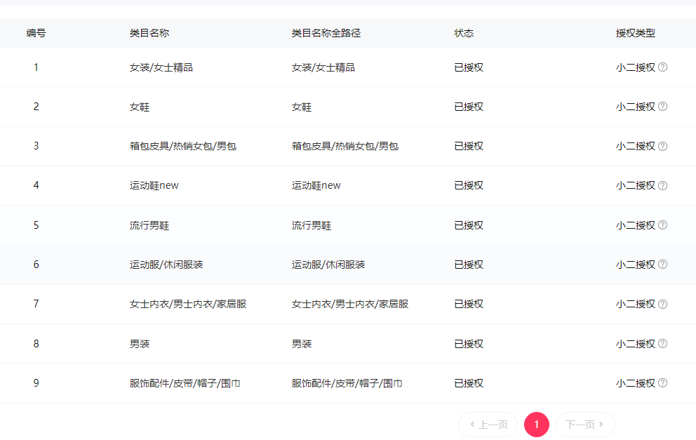Screen dimensions: 696x440
Task: Click the help icon in the 箱包皮具 row
Action: click(662, 146)
